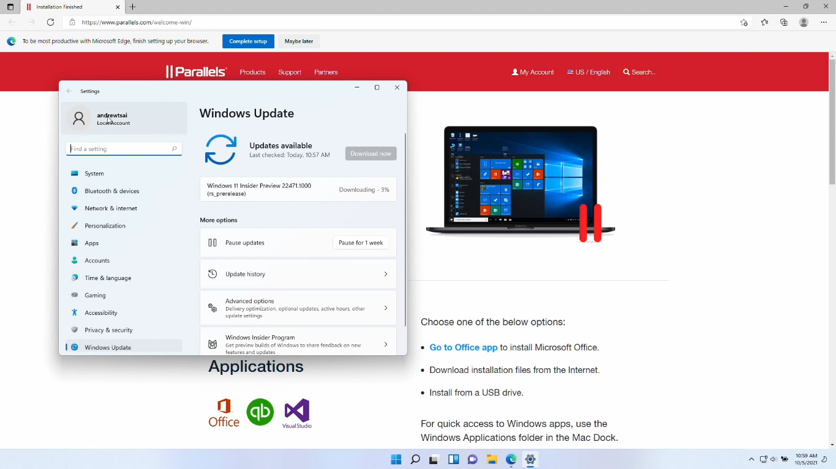The height and width of the screenshot is (469, 836).
Task: Open File Explorer from the taskbar
Action: [492, 459]
